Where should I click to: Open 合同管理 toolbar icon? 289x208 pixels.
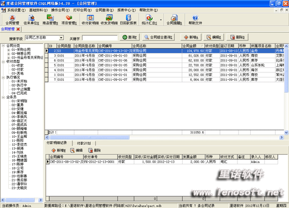pos(12,20)
